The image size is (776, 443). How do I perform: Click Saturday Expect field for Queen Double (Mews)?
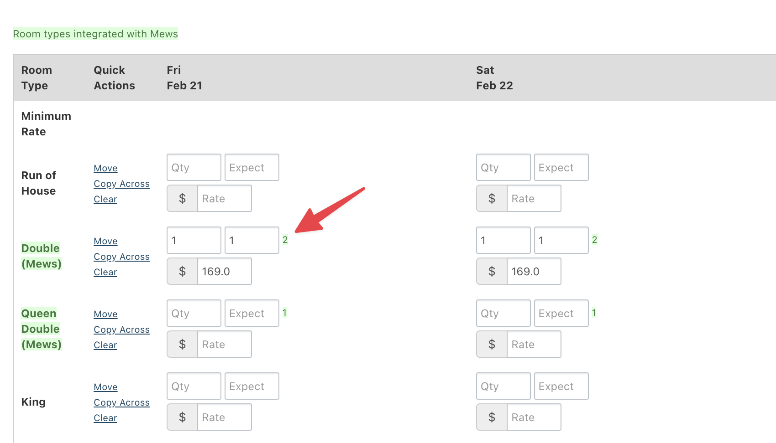coord(561,313)
